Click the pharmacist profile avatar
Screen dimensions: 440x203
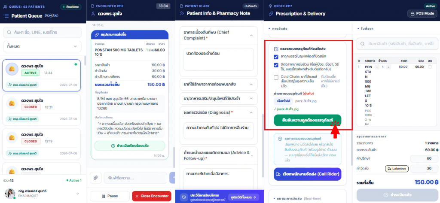click(x=10, y=194)
